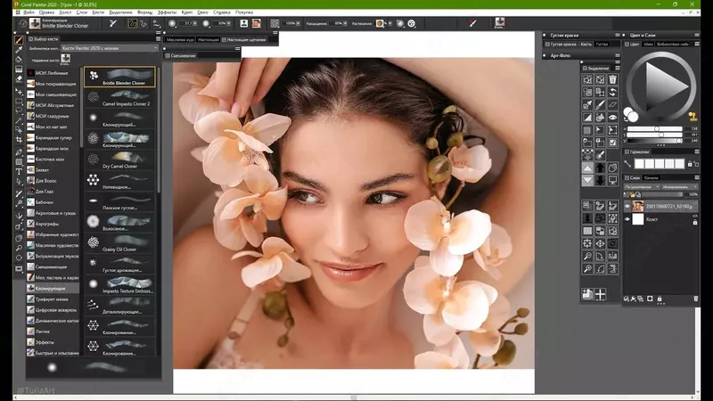Click the clone source image thumbnail in the property bar
713x401 pixels.
(257, 23)
